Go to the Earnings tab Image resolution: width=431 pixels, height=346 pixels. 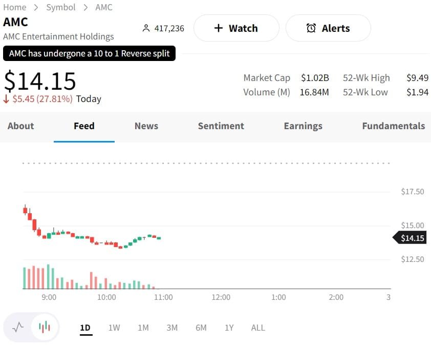[x=303, y=126]
